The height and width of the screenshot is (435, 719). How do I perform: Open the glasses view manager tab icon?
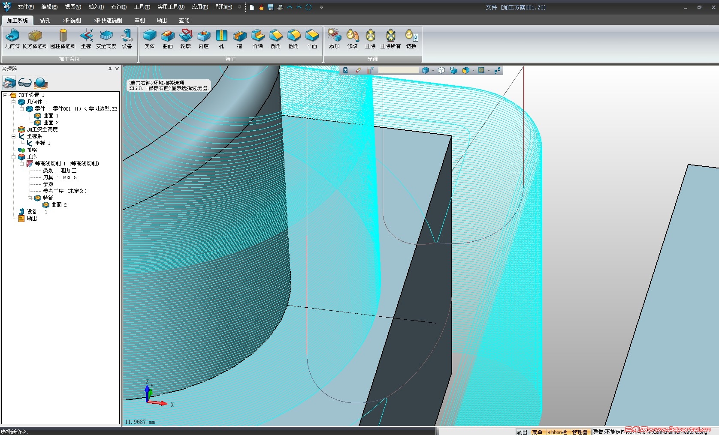(x=25, y=82)
